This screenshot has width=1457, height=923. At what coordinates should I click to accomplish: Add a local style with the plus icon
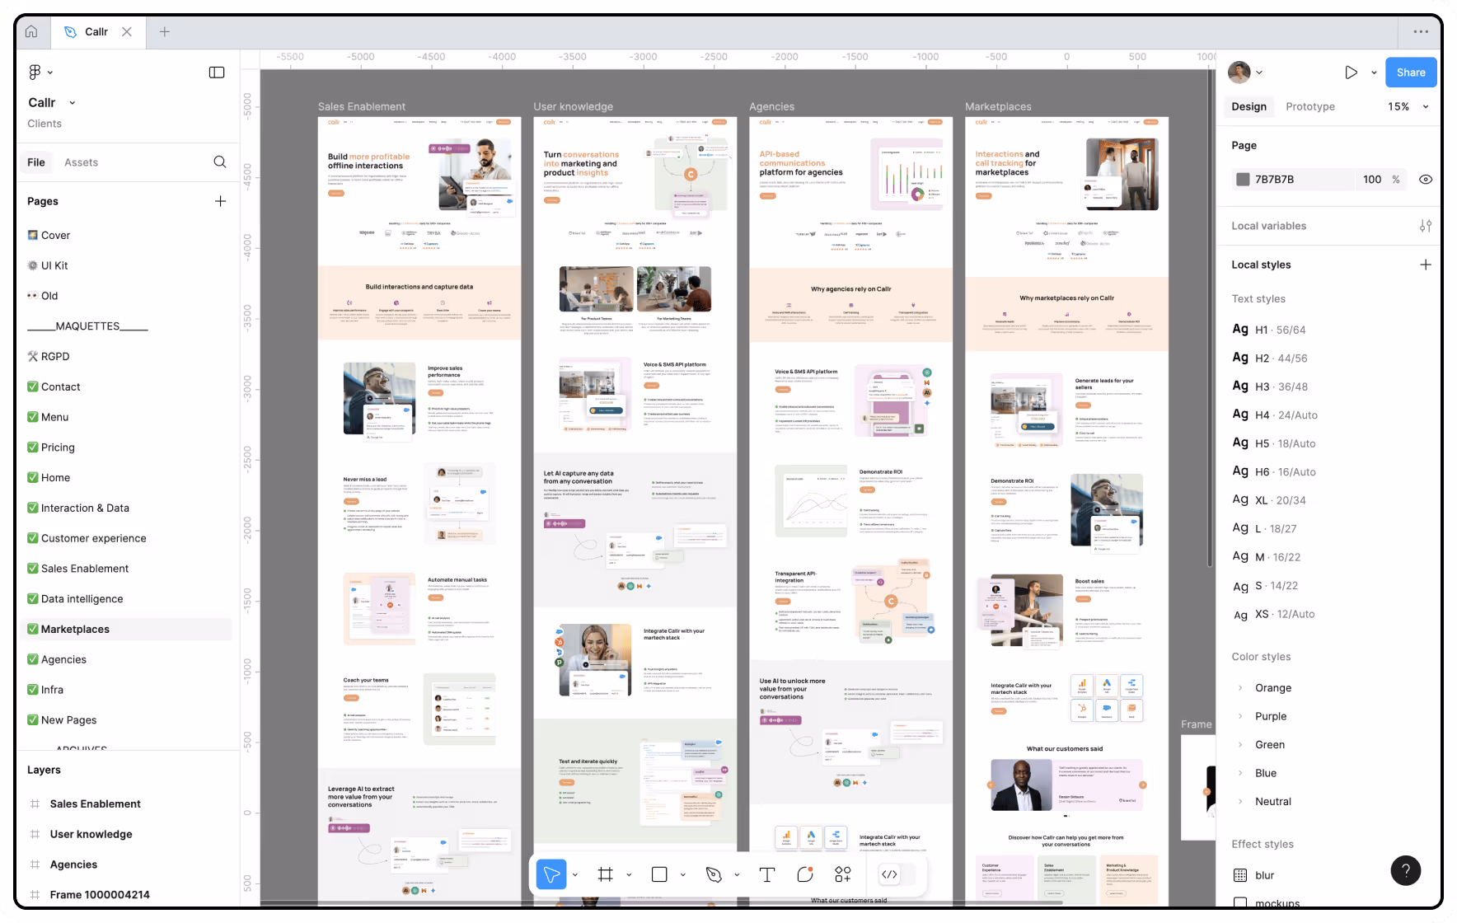click(x=1426, y=265)
